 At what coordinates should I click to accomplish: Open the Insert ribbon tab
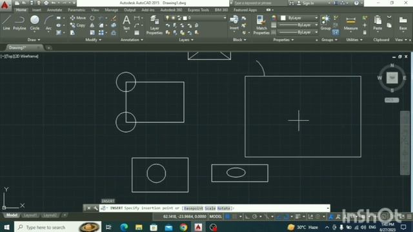pos(36,10)
